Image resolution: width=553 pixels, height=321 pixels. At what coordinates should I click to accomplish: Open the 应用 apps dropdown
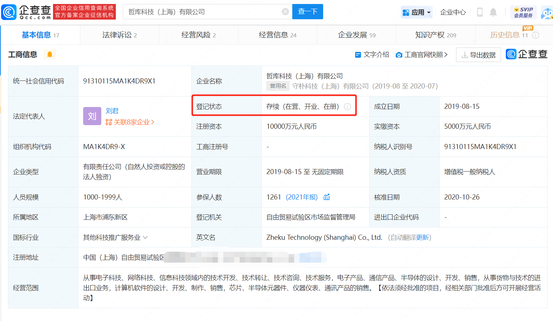tap(416, 12)
